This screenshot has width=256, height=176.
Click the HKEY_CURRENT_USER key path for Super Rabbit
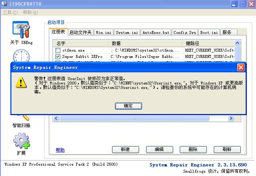209,56
